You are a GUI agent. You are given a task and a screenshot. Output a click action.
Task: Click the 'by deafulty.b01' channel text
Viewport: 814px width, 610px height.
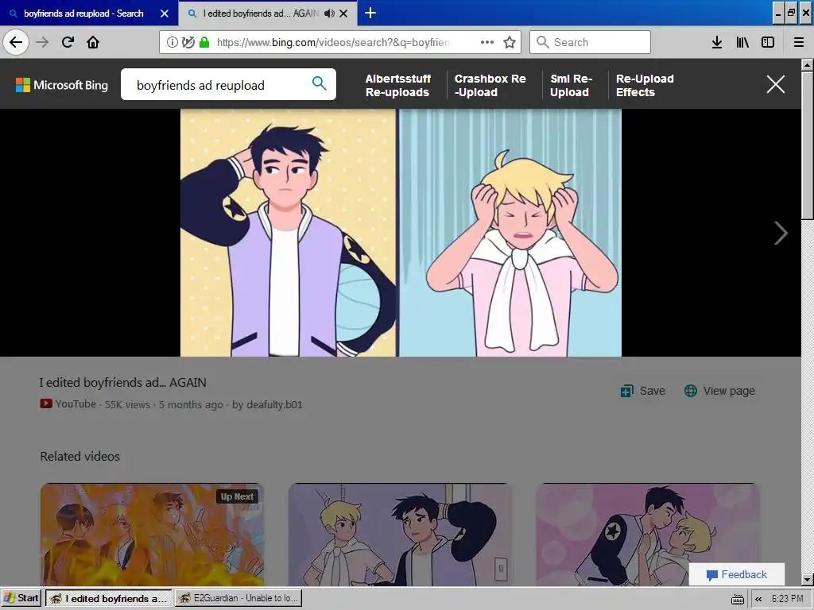point(267,404)
